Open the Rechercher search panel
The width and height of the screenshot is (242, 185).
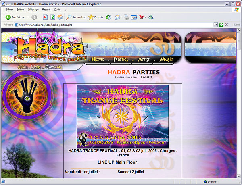click(x=76, y=17)
